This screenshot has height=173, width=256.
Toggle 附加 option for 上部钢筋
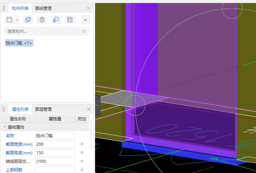[x=82, y=169]
